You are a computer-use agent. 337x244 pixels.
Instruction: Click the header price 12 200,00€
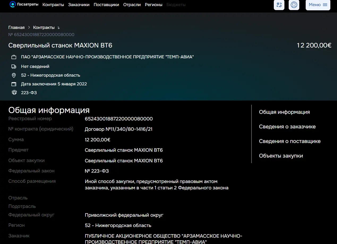314,45
